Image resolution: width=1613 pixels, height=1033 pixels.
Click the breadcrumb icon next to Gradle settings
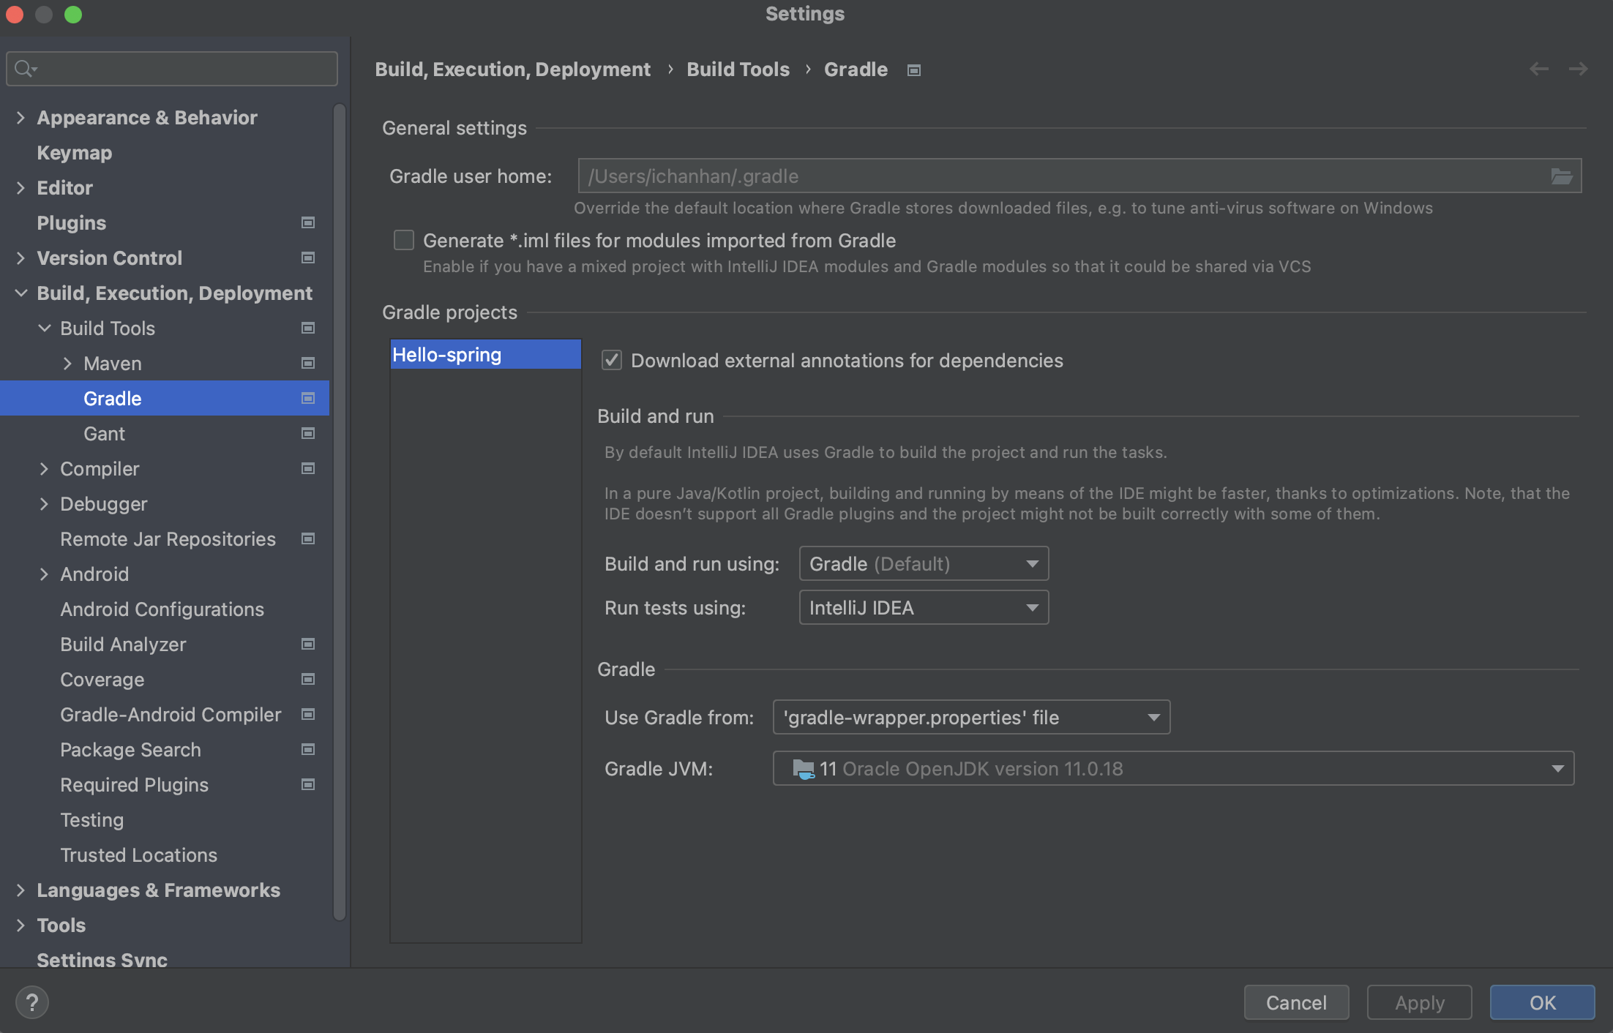915,68
